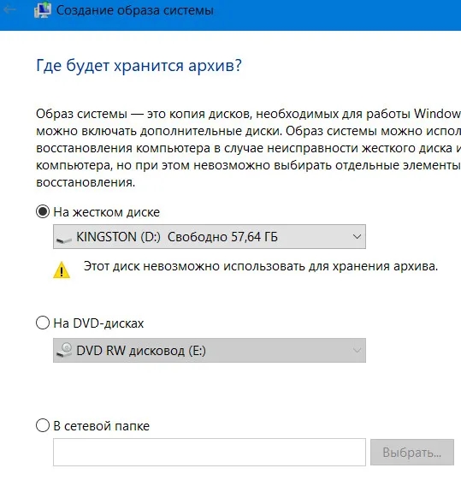Click the back arrow in the title bar
This screenshot has height=480, width=461.
[x=9, y=9]
